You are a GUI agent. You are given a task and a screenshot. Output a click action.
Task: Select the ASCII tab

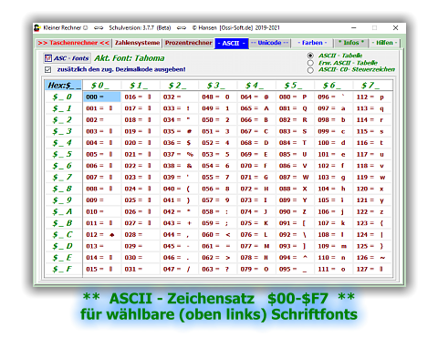[x=232, y=43]
